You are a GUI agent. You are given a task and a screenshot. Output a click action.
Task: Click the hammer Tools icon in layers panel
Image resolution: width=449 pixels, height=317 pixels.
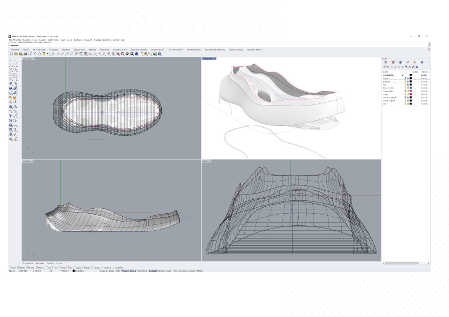[x=413, y=67]
